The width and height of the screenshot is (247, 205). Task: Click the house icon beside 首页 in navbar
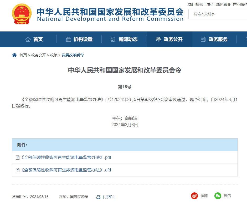(x=28, y=39)
